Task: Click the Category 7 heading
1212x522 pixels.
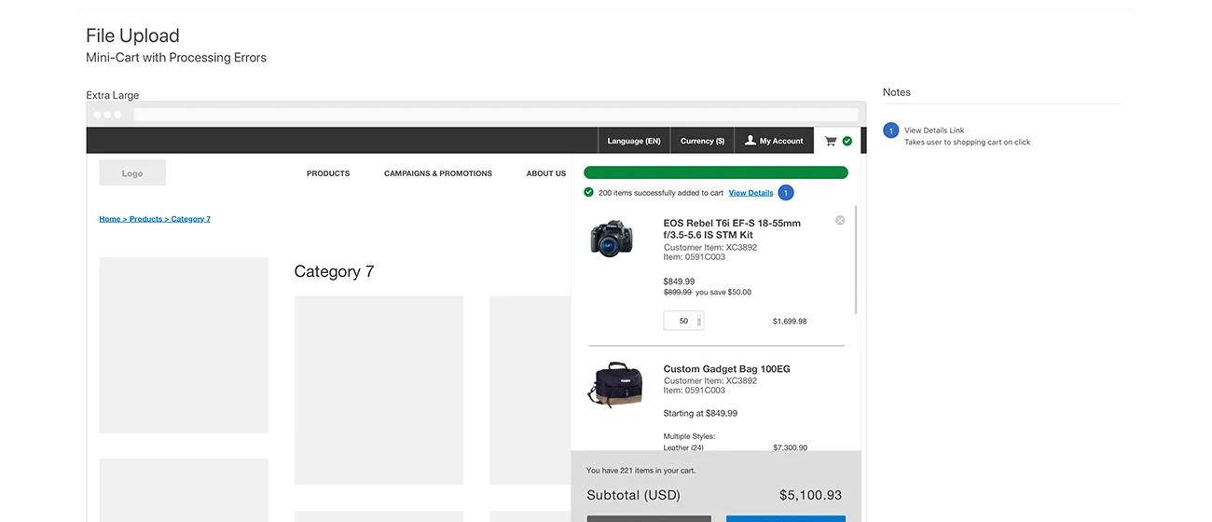Action: 334,271
